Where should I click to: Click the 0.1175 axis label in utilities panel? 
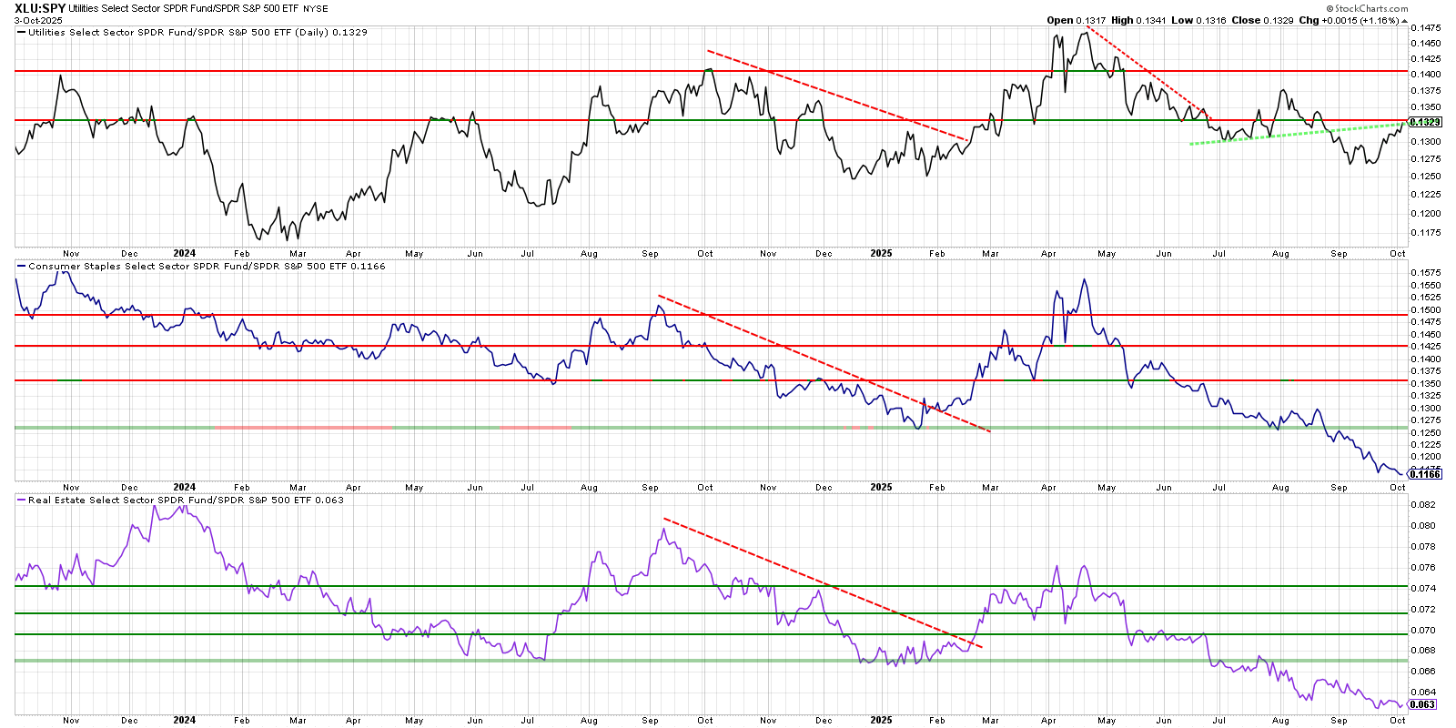pos(1426,233)
